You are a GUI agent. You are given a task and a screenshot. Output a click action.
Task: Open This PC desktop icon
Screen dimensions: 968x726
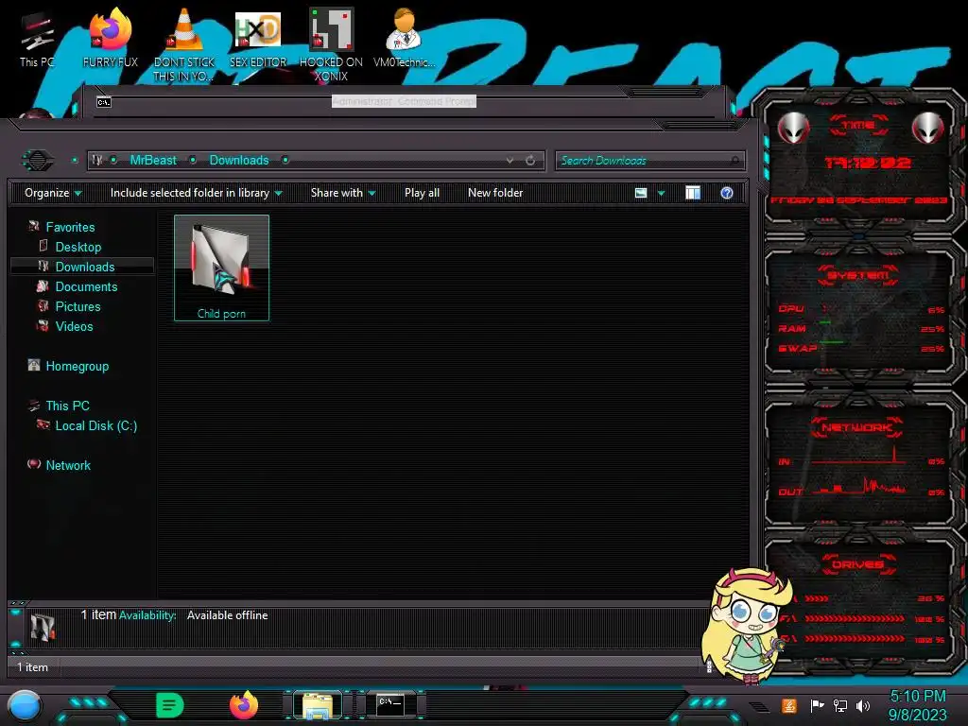[37, 40]
